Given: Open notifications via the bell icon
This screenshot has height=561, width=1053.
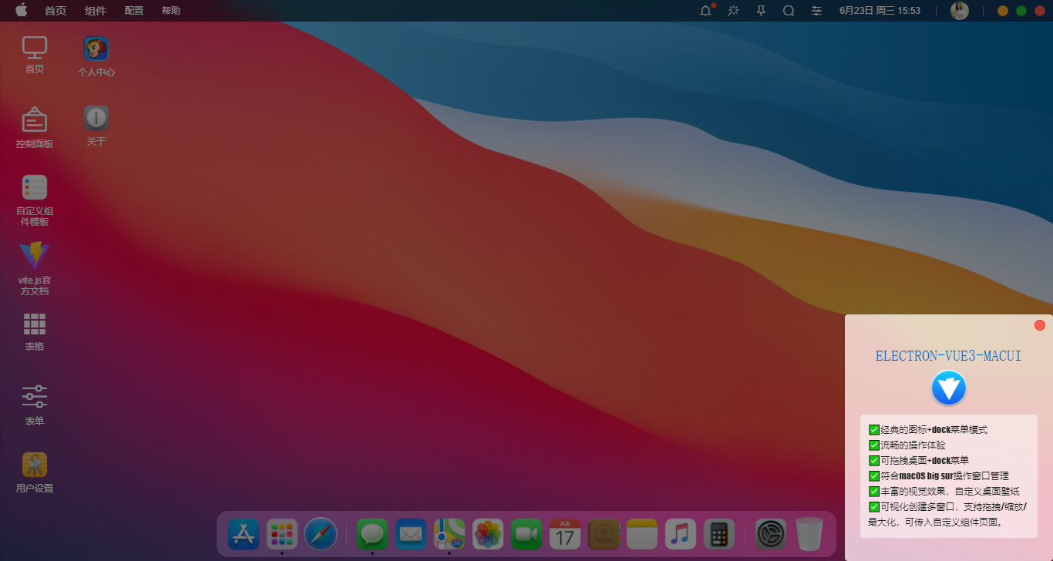Looking at the screenshot, I should coord(705,11).
